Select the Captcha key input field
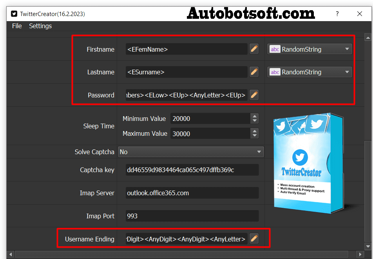This screenshot has height=259, width=373. pos(192,170)
